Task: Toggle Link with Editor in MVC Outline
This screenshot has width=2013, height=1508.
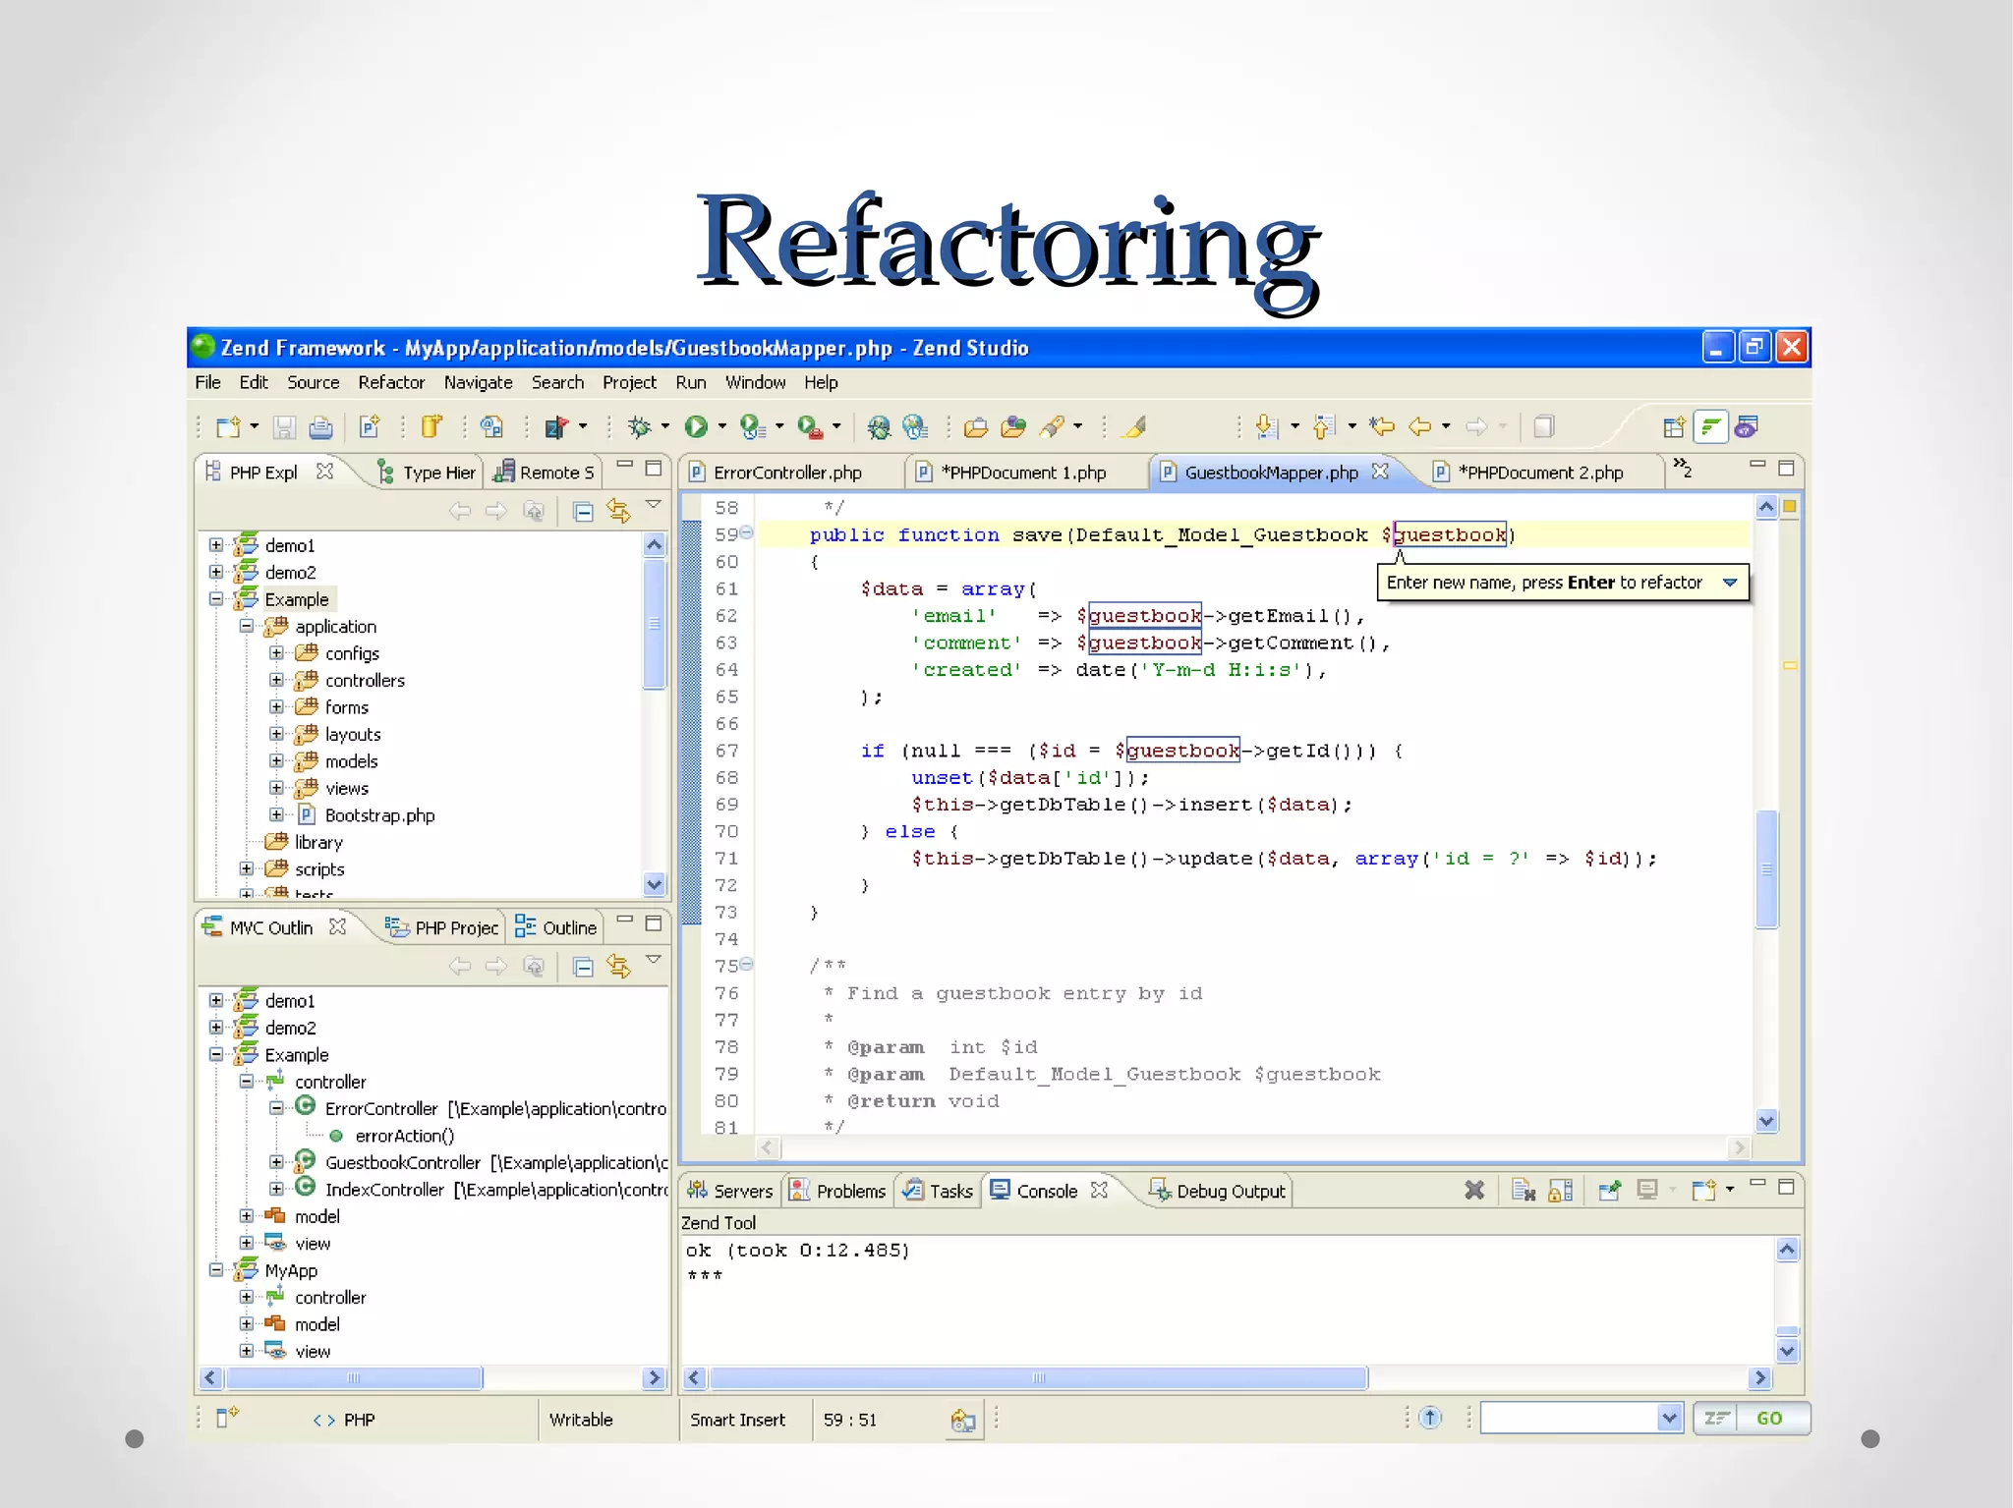Action: [618, 966]
